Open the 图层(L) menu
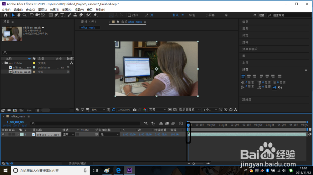The image size is (313, 175). click(43, 10)
